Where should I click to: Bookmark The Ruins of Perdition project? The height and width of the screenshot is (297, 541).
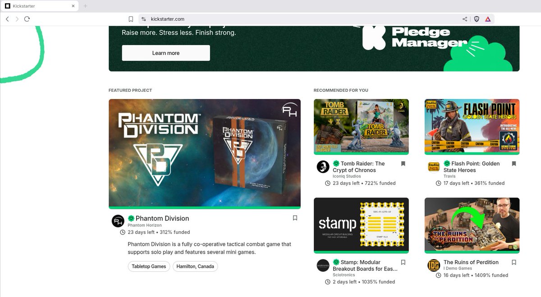(x=514, y=262)
